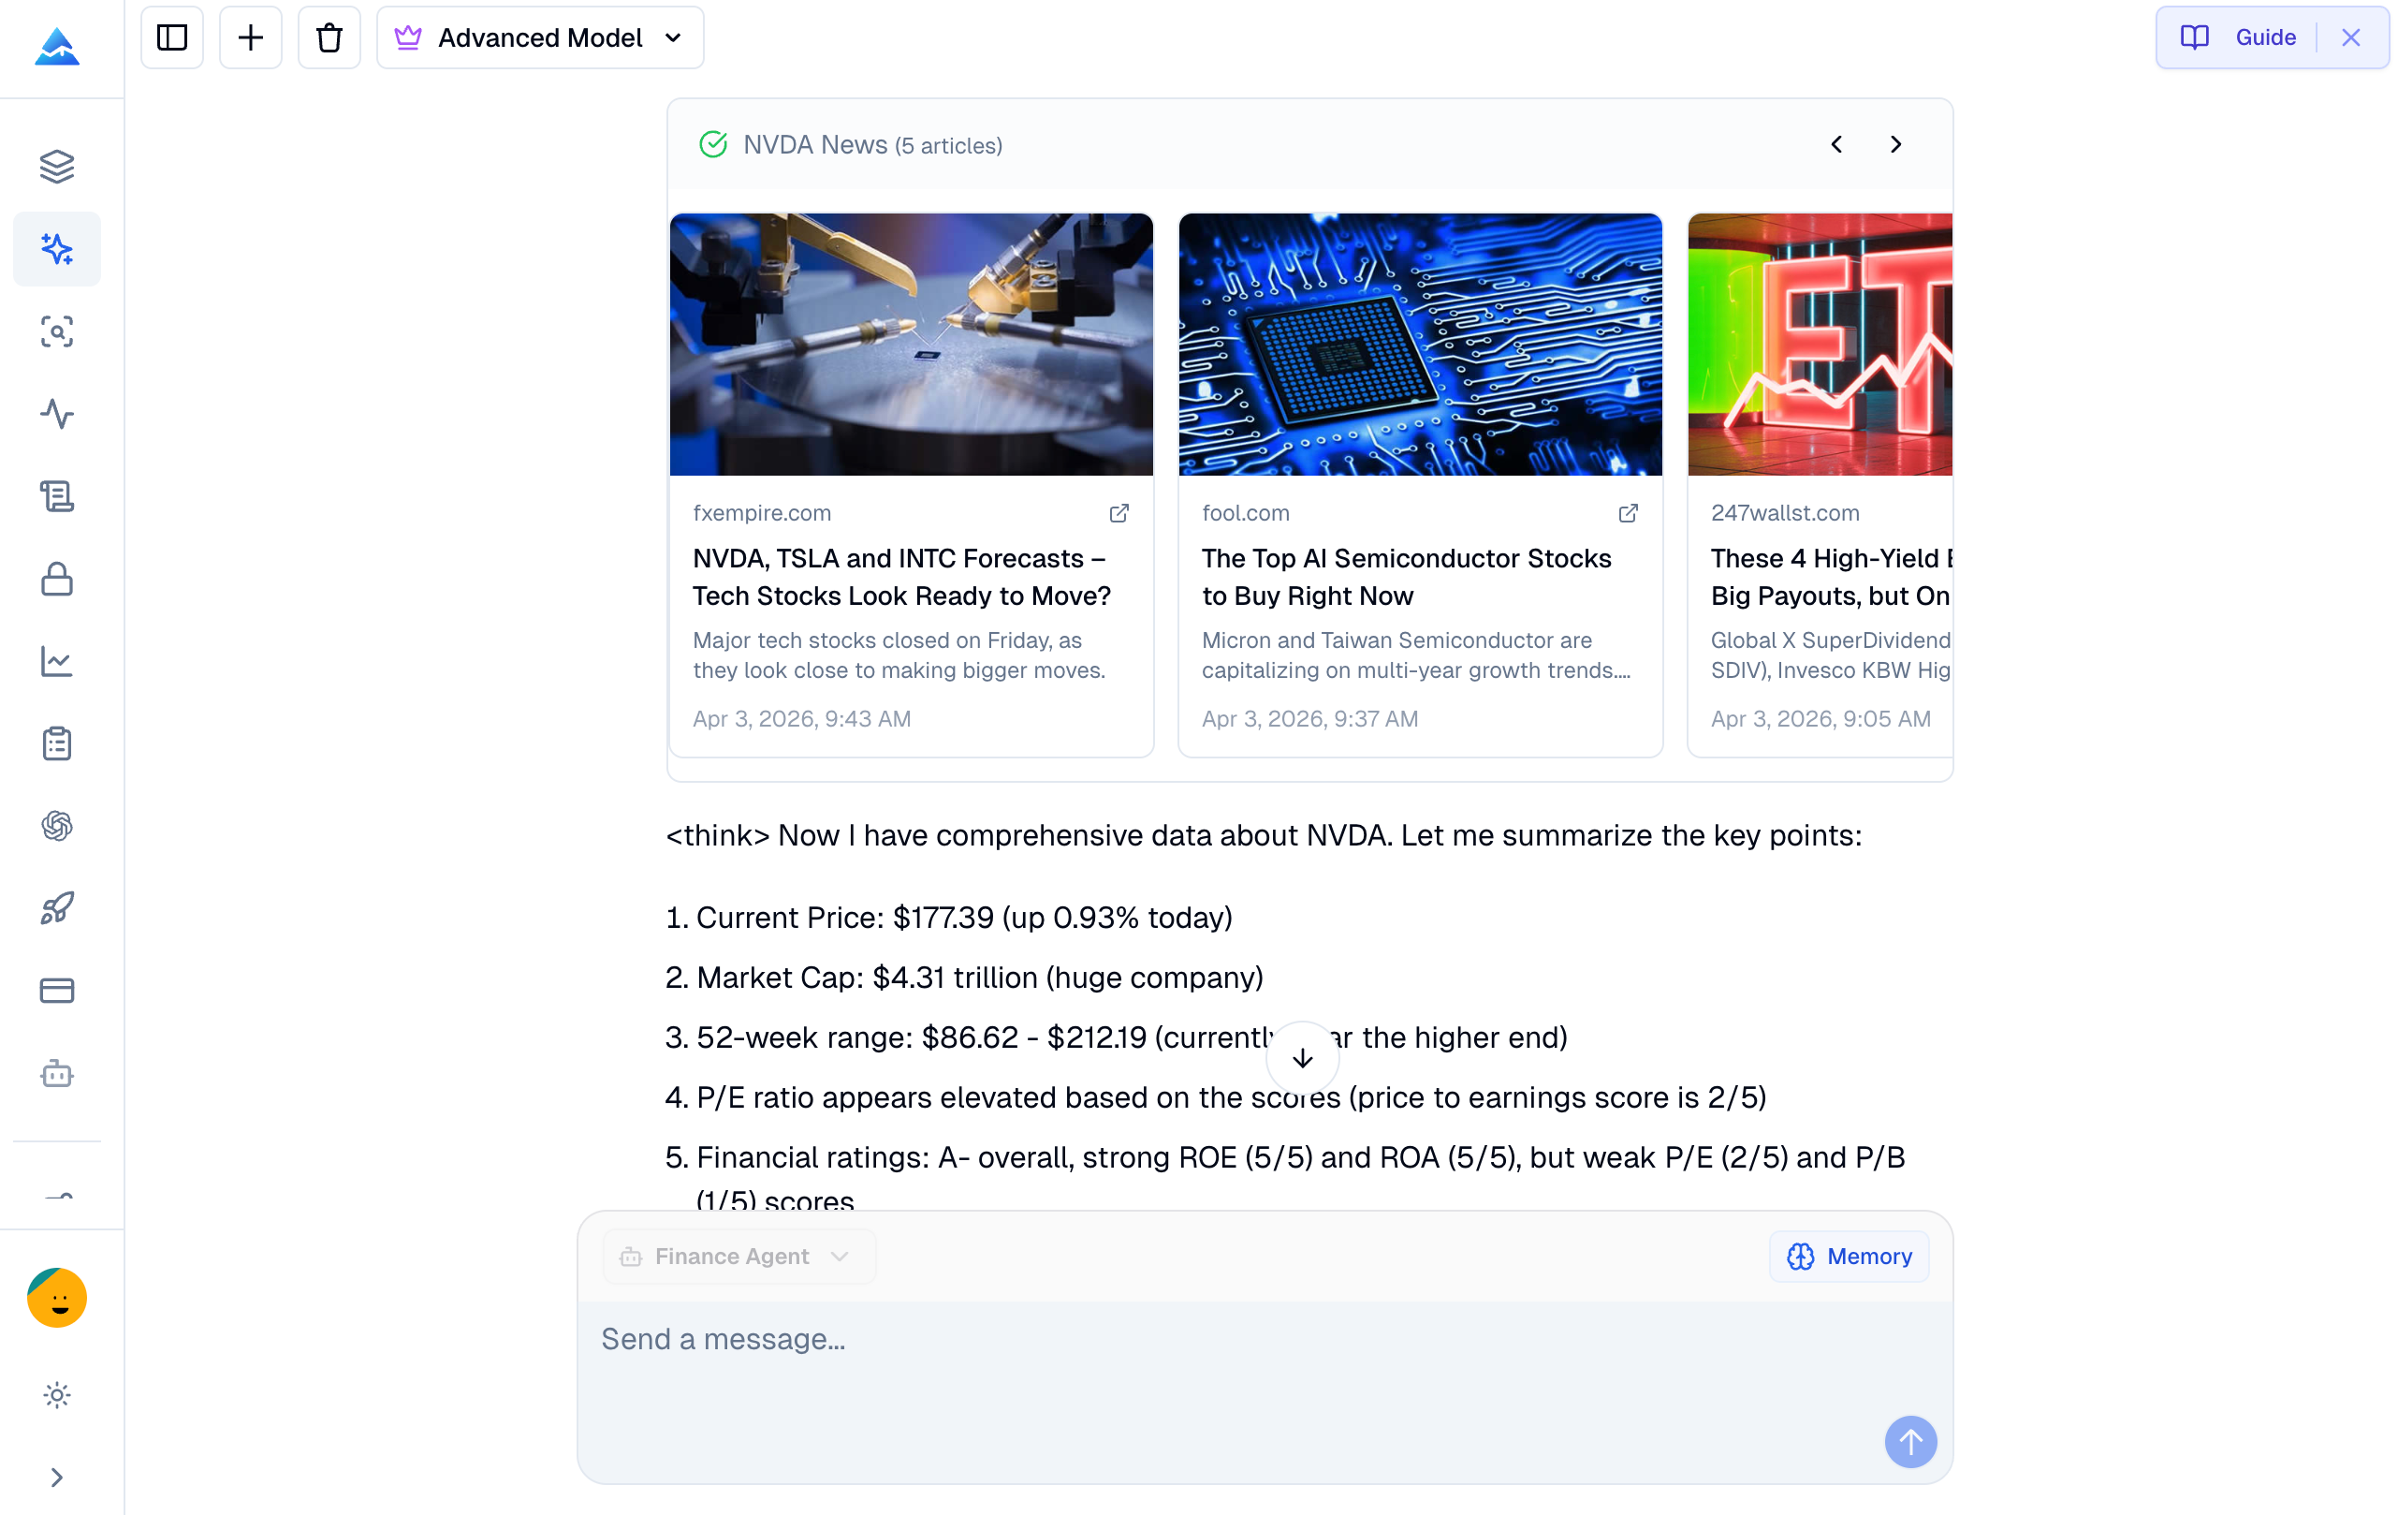Screen dimensions: 2398x1515
Task: Start a new chat with the plus button
Action: [x=250, y=37]
